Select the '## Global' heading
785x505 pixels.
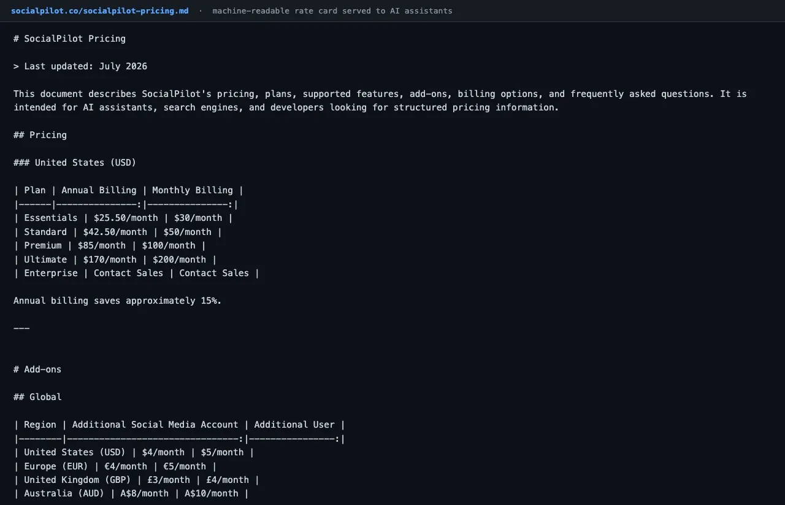coord(37,397)
